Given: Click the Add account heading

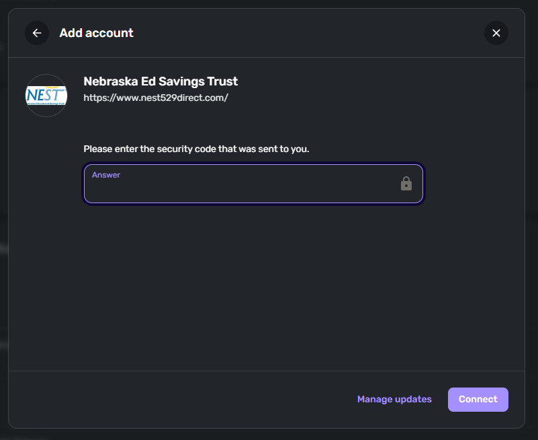Looking at the screenshot, I should pyautogui.click(x=96, y=33).
